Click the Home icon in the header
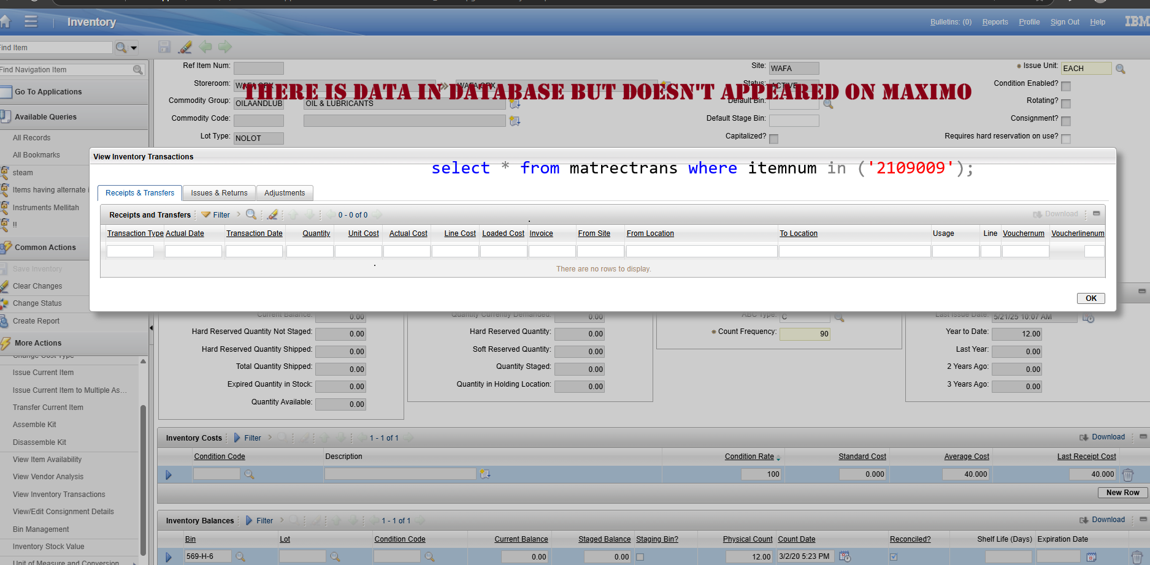This screenshot has height=565, width=1150. [7, 21]
